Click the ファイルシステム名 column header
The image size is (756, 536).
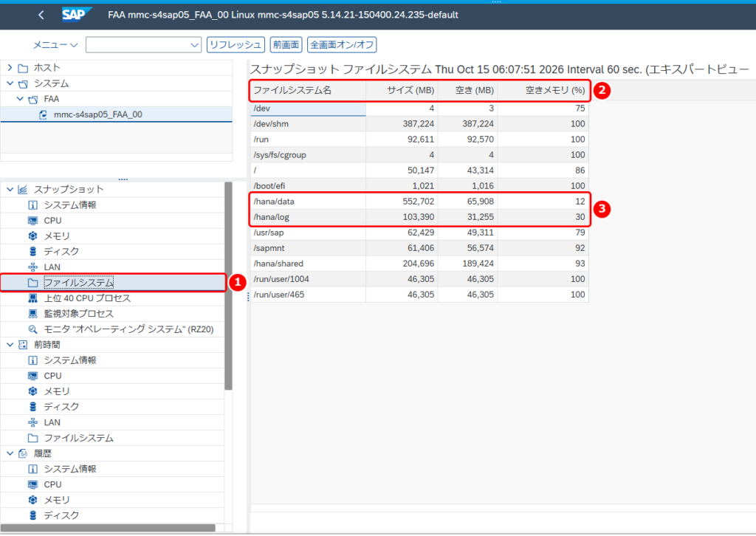click(308, 90)
